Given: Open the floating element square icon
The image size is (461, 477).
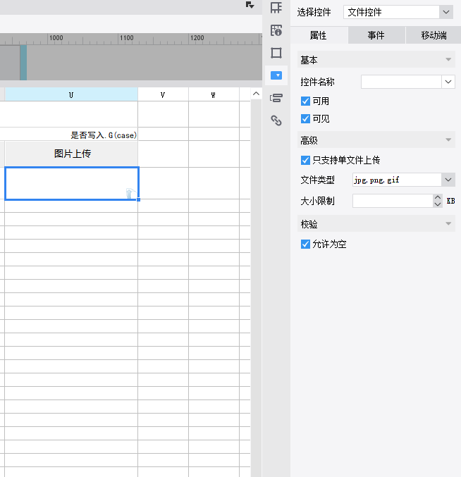Looking at the screenshot, I should [276, 53].
